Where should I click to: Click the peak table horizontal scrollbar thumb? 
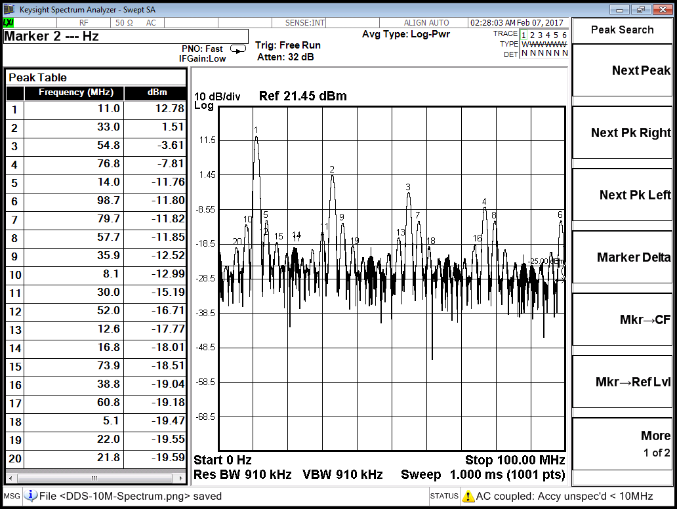[x=94, y=478]
